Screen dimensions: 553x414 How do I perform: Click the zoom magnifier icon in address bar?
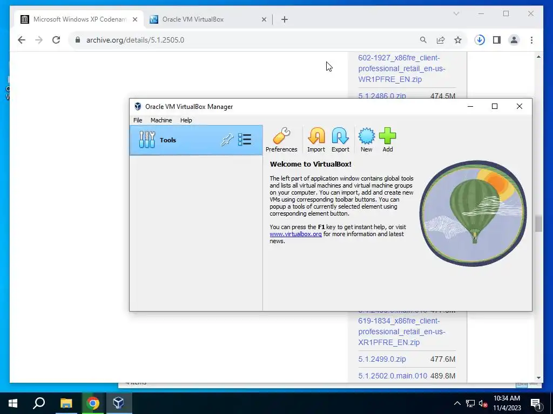pyautogui.click(x=423, y=40)
